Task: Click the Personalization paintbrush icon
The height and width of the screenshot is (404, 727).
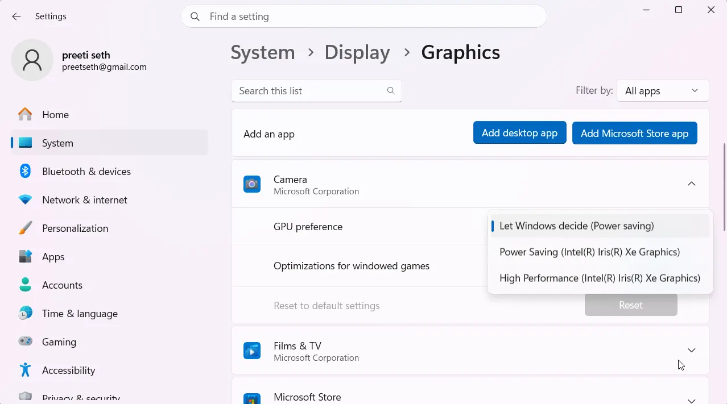Action: click(x=25, y=228)
